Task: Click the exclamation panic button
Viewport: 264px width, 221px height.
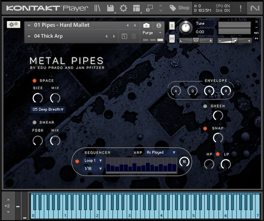Action: coord(240,8)
